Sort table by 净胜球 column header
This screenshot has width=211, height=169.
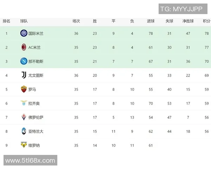click(188, 21)
